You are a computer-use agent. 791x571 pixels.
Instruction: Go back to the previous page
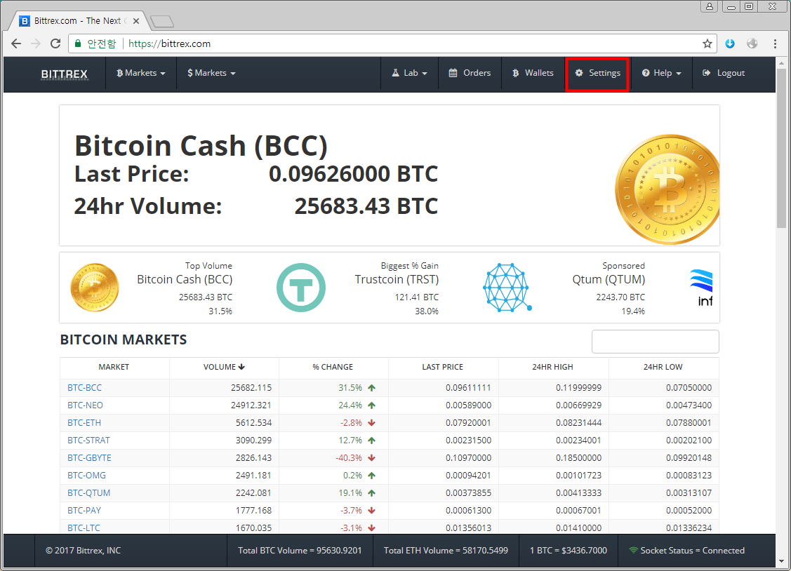pos(16,44)
